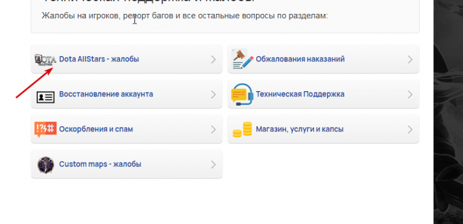Click the gold coins shop icon
The image size is (463, 224).
pos(242,129)
